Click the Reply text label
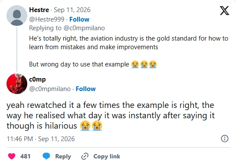The height and width of the screenshot is (164, 236). pyautogui.click(x=63, y=156)
